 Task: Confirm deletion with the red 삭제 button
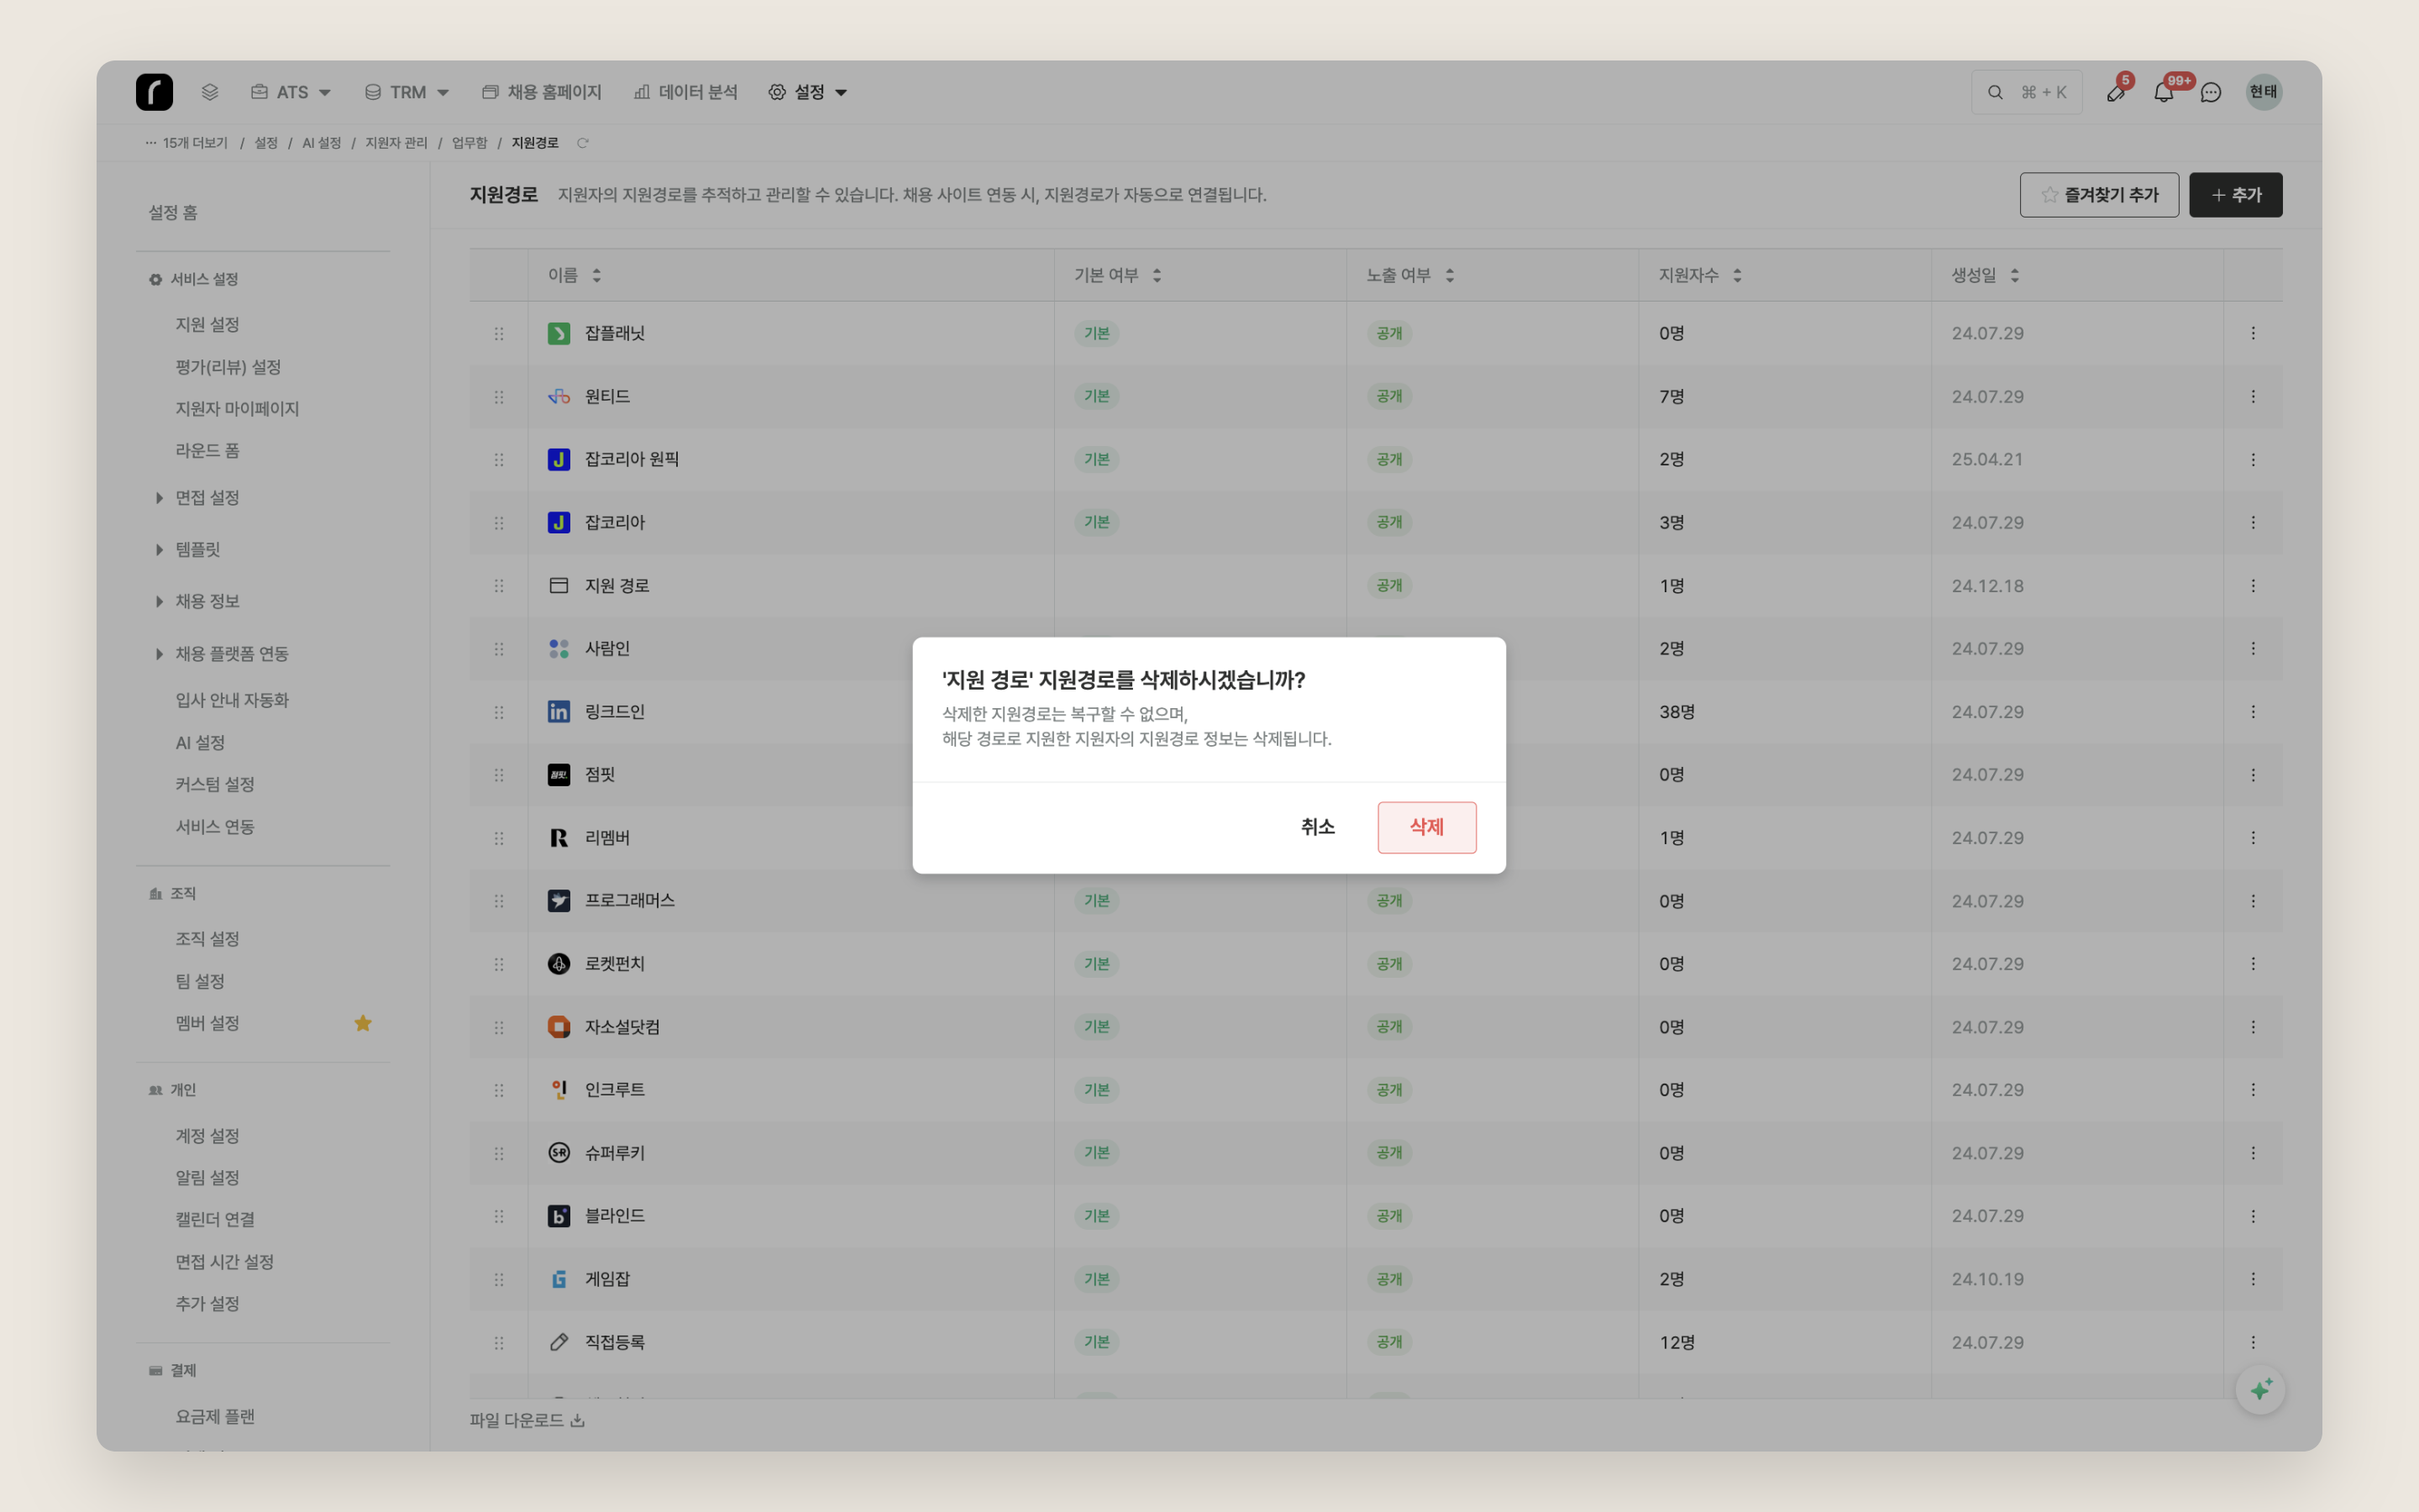point(1426,827)
